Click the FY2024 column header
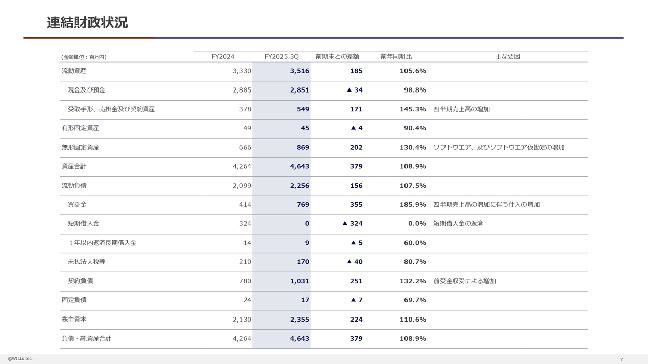Viewport: 648px width, 364px height. (223, 57)
